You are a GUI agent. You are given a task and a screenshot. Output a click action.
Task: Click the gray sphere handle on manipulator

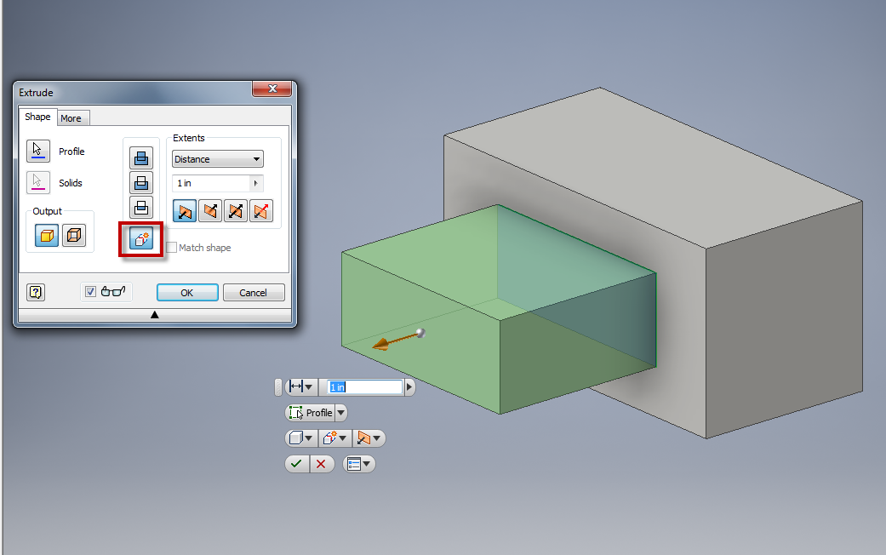click(420, 333)
